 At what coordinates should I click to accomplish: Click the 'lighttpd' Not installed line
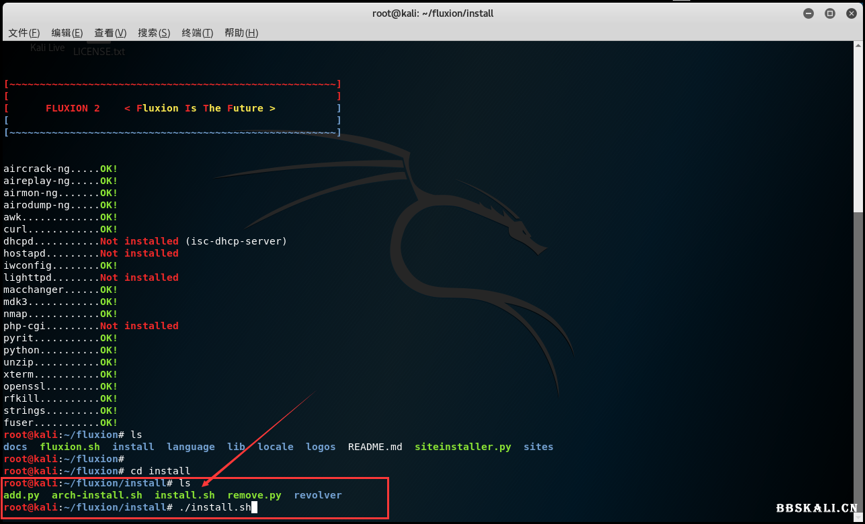(x=91, y=277)
